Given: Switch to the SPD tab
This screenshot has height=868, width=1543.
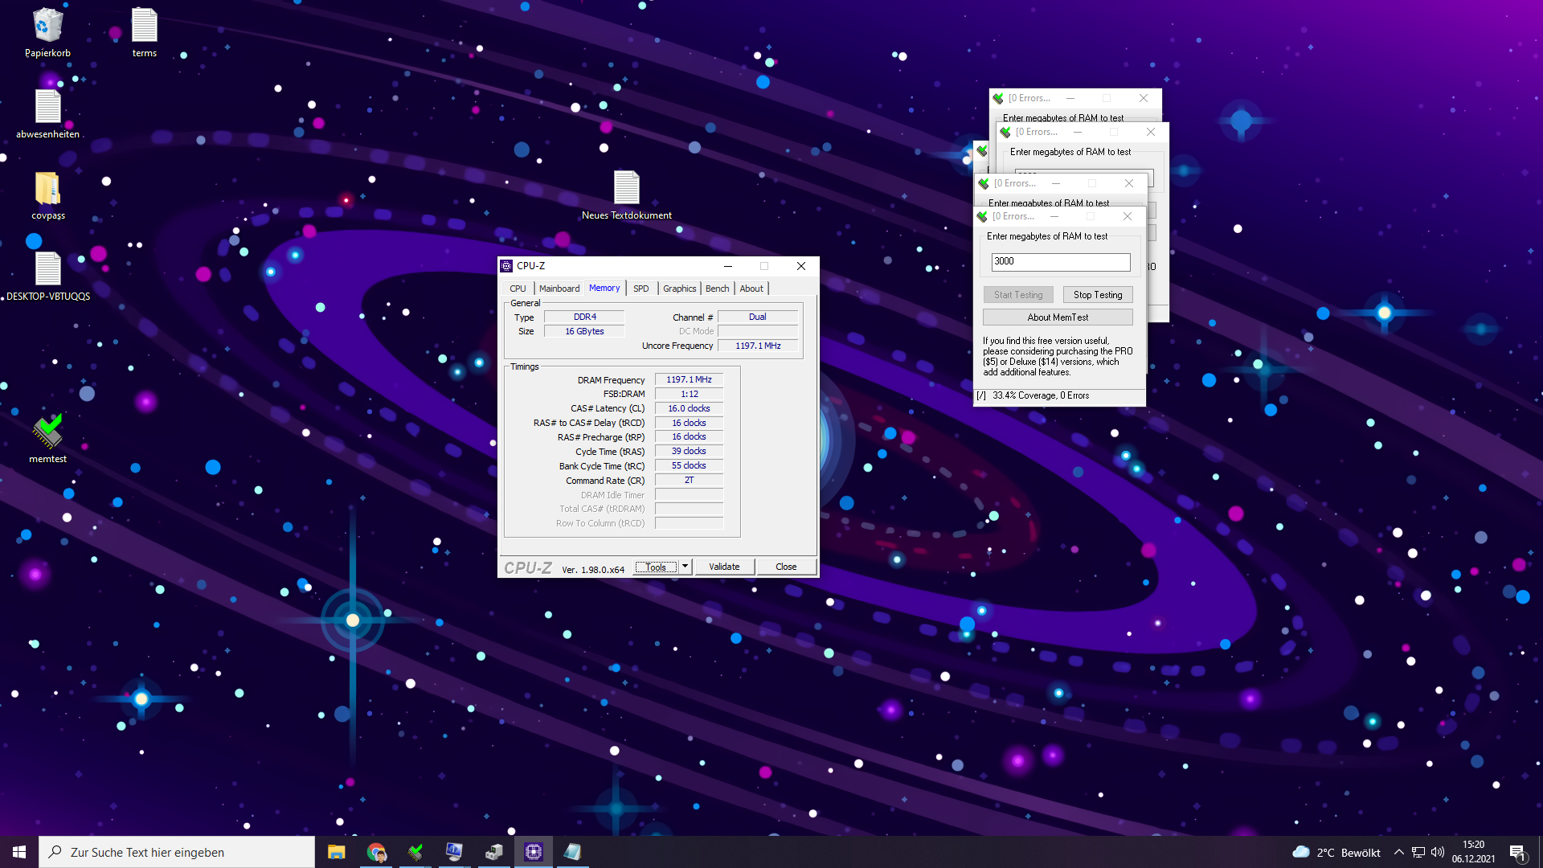Looking at the screenshot, I should (x=641, y=289).
